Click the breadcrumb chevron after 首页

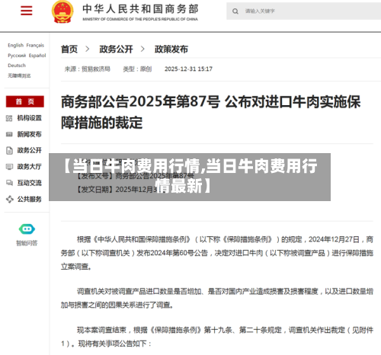(88, 49)
